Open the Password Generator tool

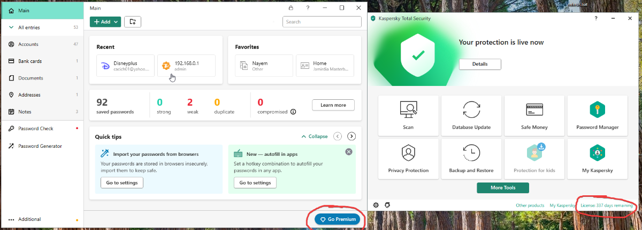42,146
